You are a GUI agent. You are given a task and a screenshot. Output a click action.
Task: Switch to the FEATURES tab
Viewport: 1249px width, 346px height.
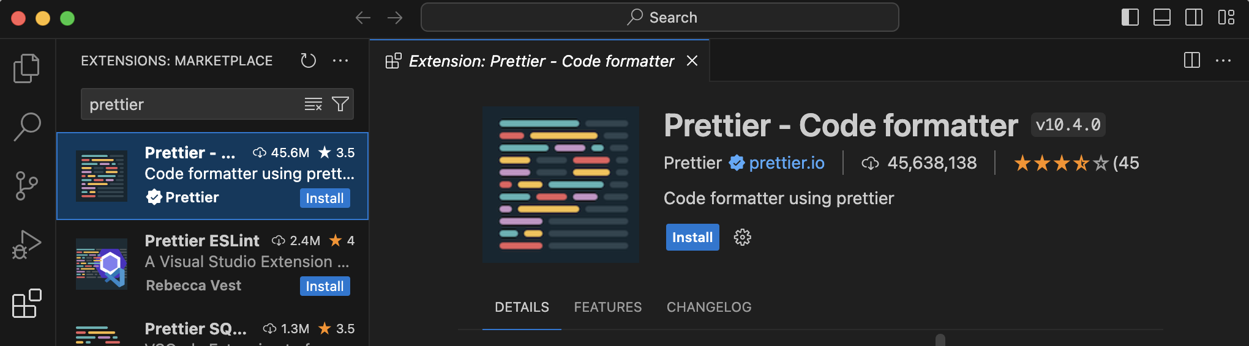click(x=608, y=307)
